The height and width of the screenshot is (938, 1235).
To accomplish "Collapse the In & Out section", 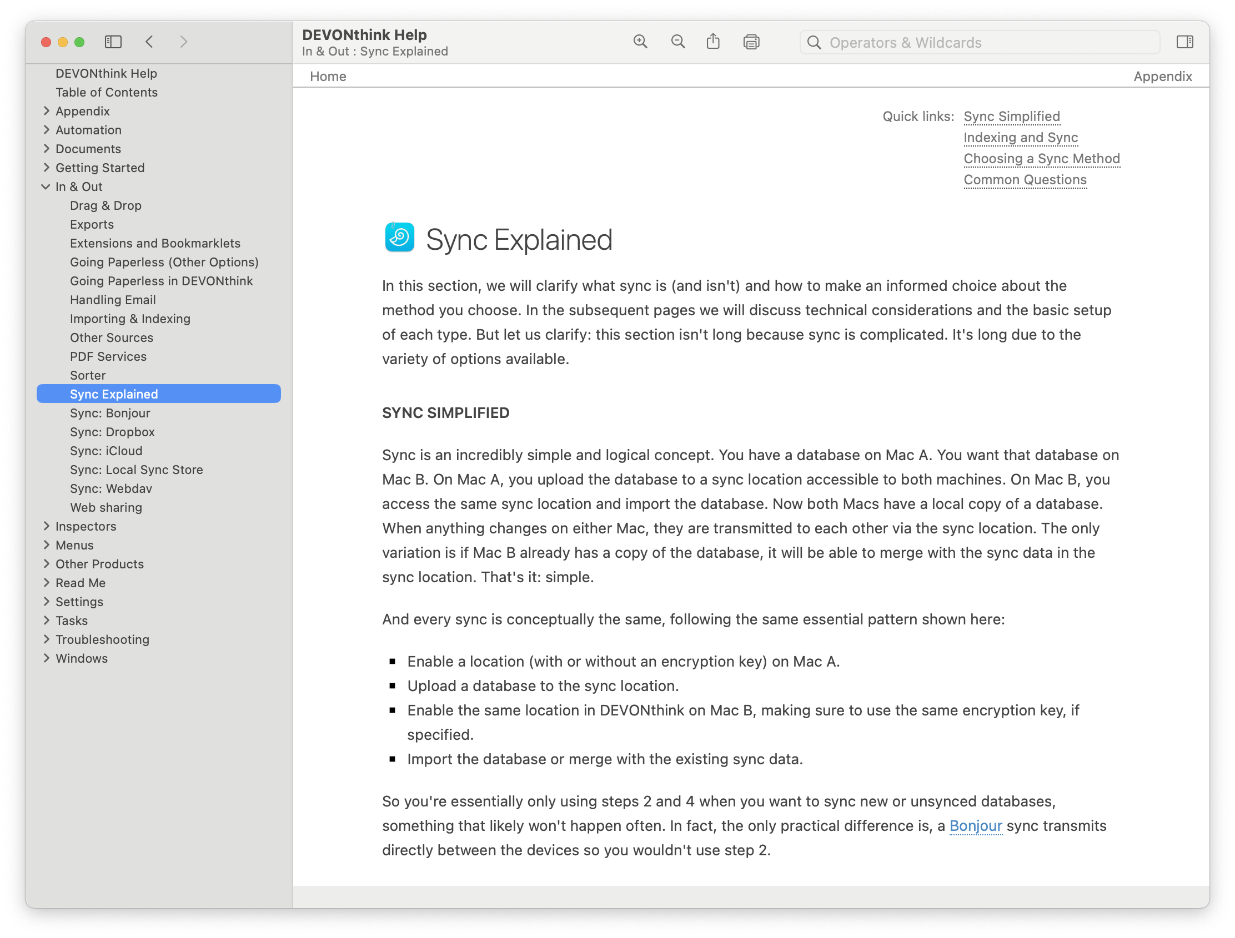I will tap(46, 186).
